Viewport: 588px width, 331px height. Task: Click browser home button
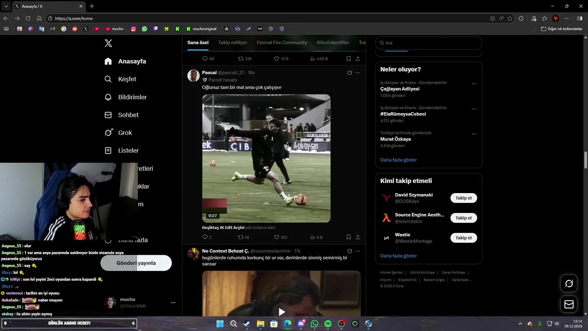[x=39, y=18]
